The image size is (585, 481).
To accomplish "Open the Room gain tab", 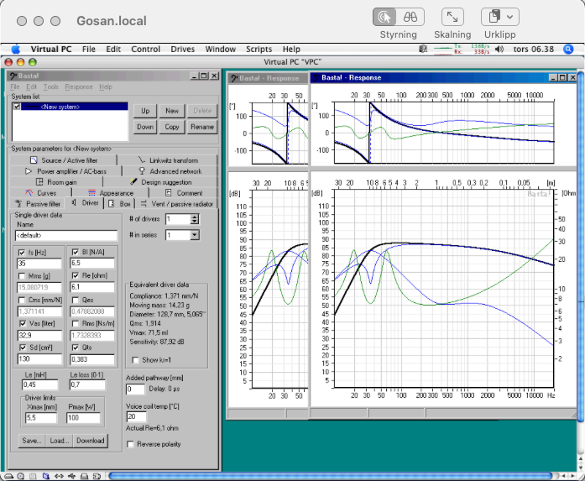I will [56, 182].
